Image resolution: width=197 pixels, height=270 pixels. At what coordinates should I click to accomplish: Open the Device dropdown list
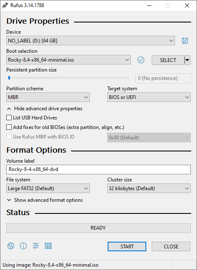91,41
